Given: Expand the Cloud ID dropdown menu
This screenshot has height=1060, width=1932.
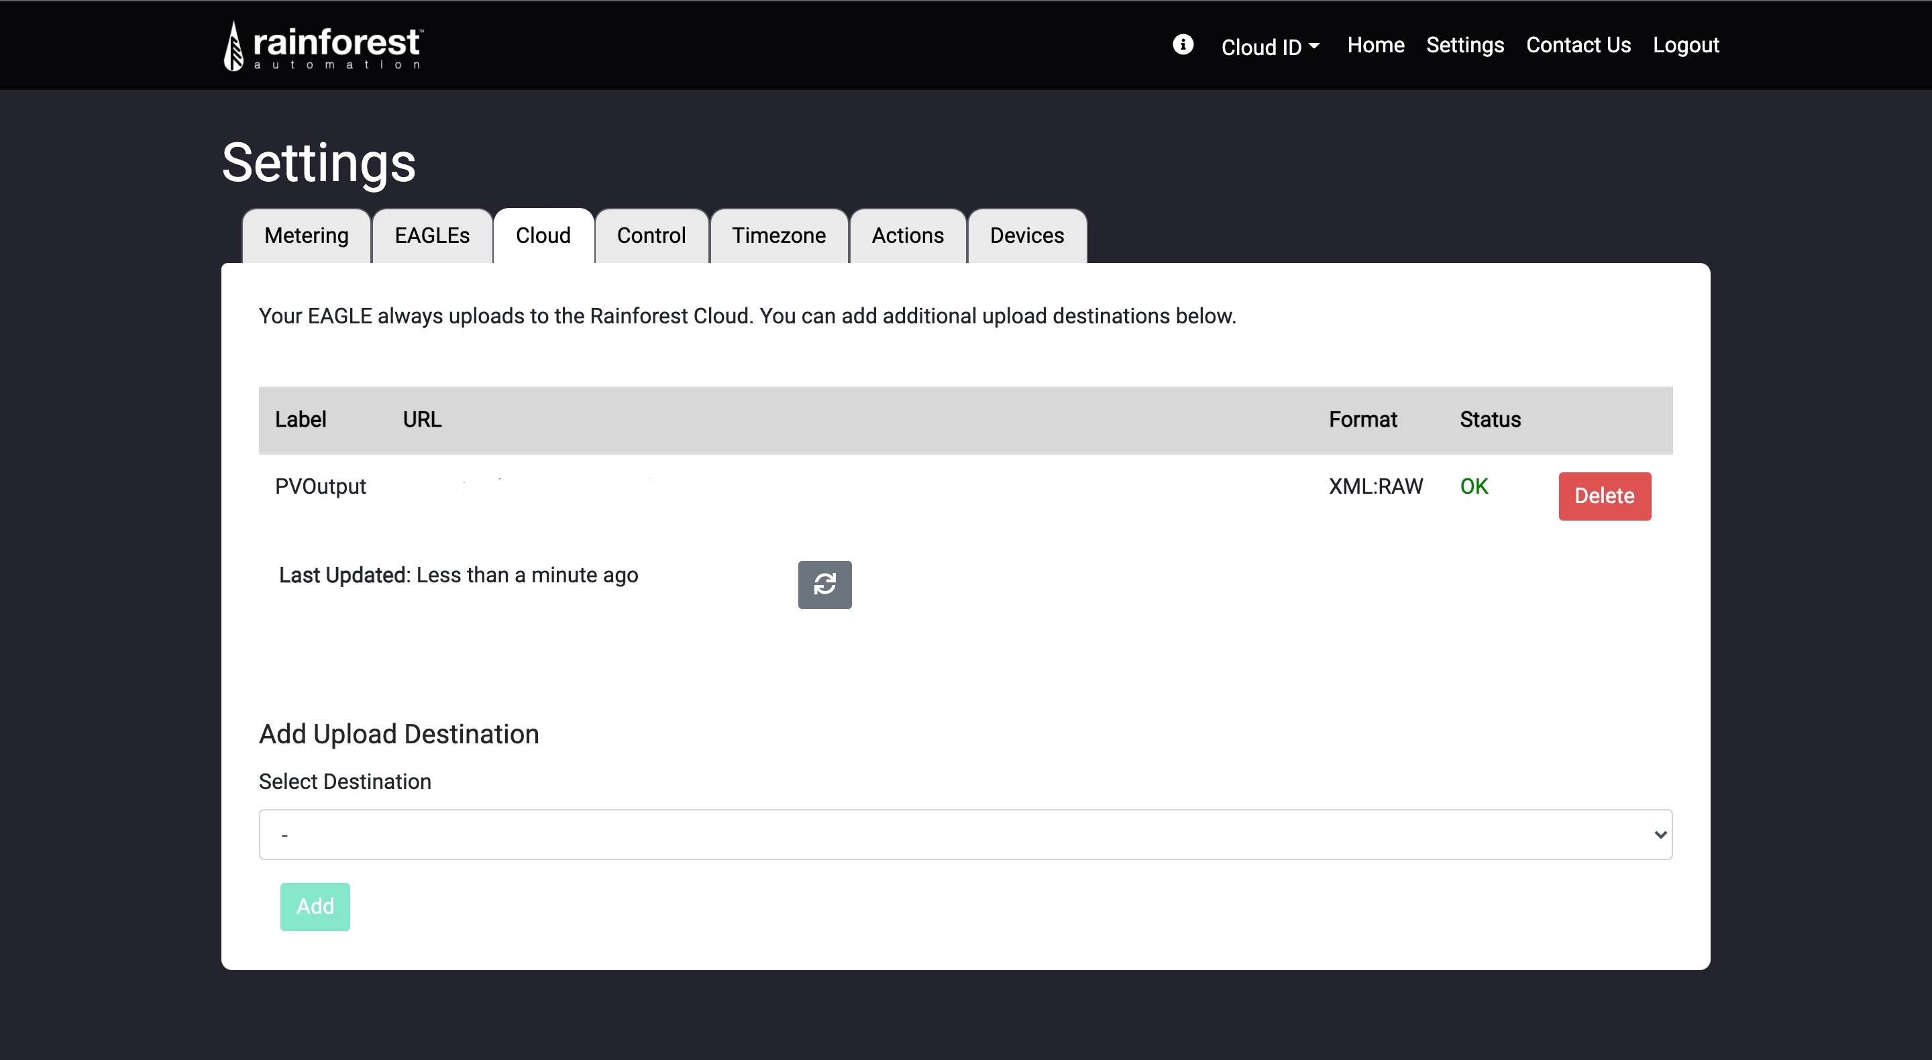Looking at the screenshot, I should click(1270, 46).
